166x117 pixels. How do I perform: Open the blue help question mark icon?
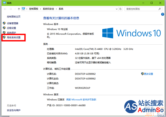[x=163, y=14]
